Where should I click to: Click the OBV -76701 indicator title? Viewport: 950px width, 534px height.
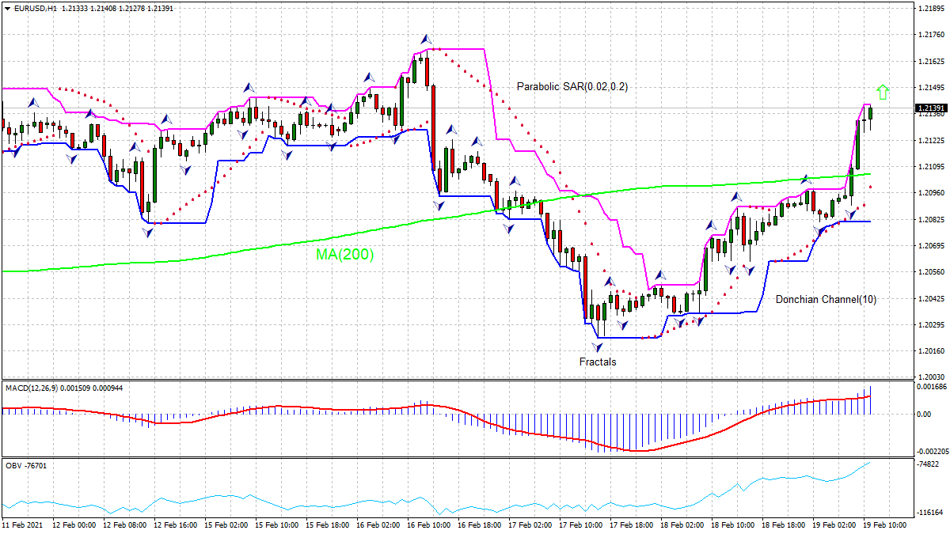pos(25,465)
